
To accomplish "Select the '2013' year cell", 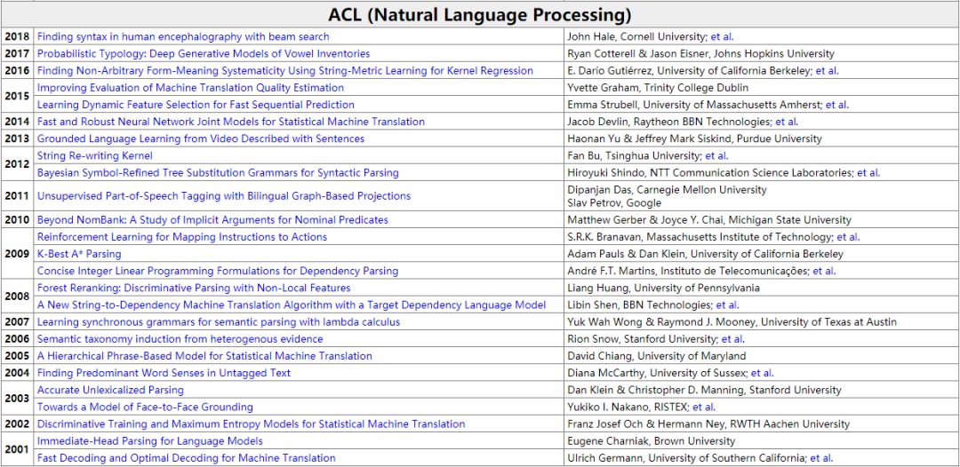I will point(17,139).
